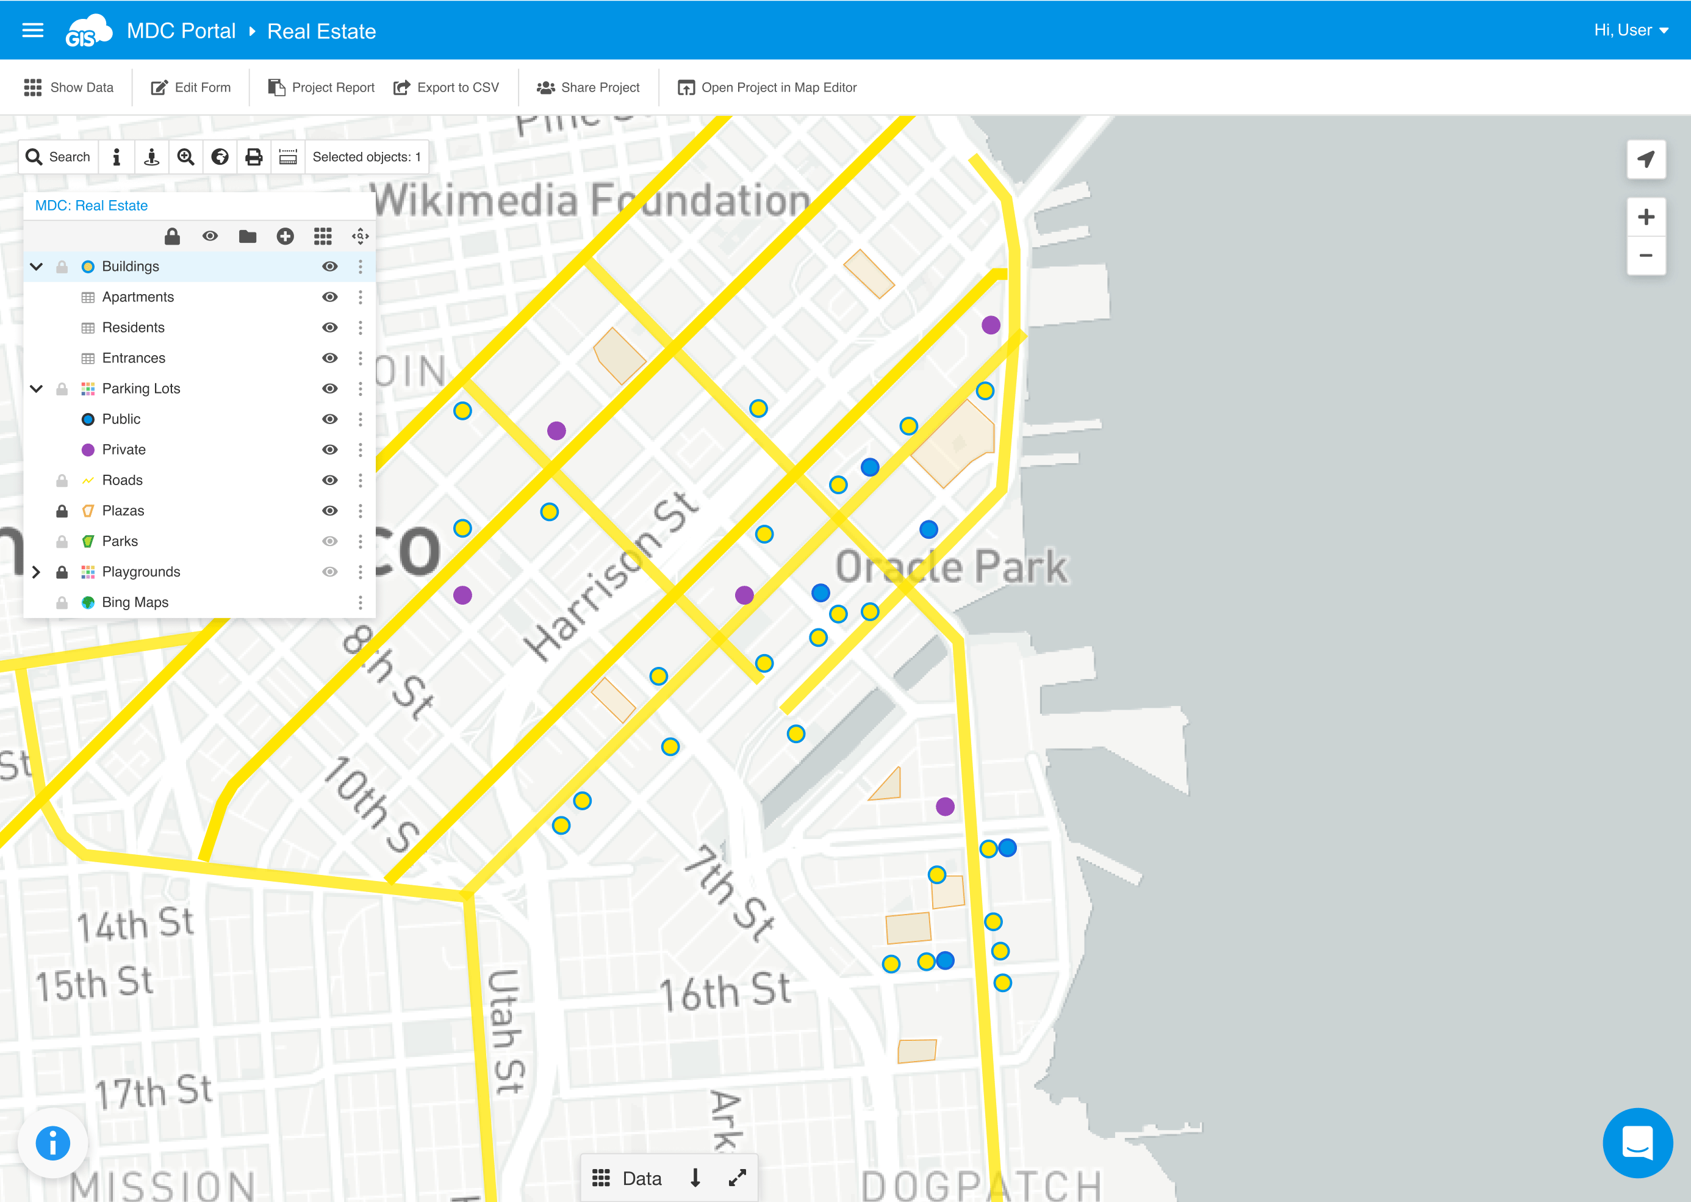Viewport: 1691px width, 1202px height.
Task: Select the Search tool on the map toolbar
Action: pyautogui.click(x=58, y=156)
